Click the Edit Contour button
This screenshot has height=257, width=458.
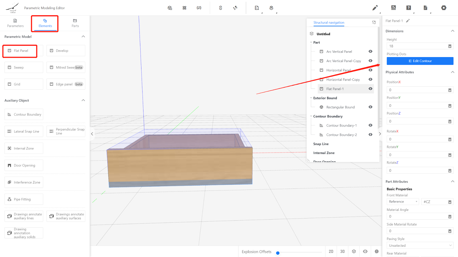pos(420,61)
